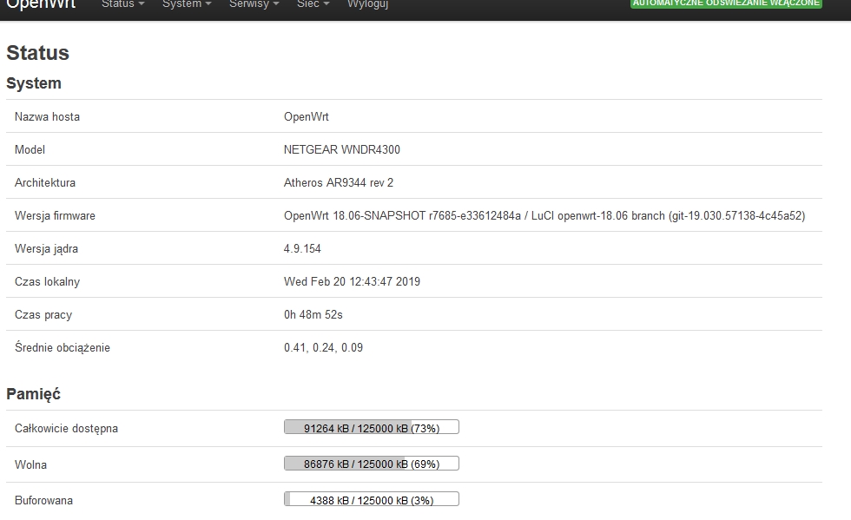The height and width of the screenshot is (520, 851).
Task: Click Wyloguj to log out
Action: coord(367,4)
